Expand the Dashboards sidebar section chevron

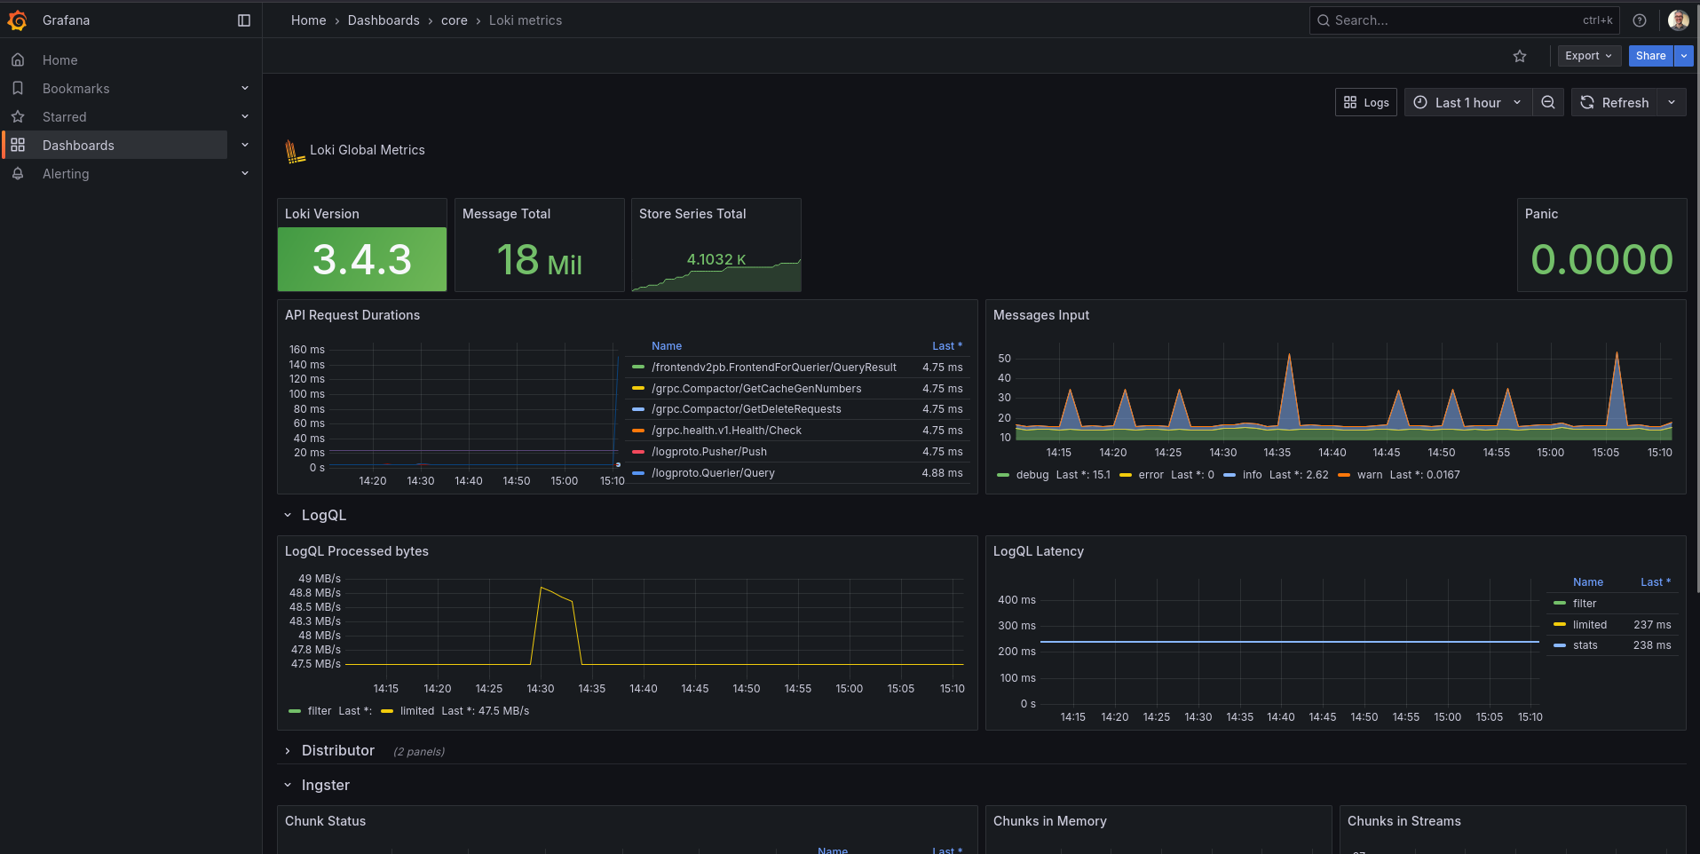[245, 146]
